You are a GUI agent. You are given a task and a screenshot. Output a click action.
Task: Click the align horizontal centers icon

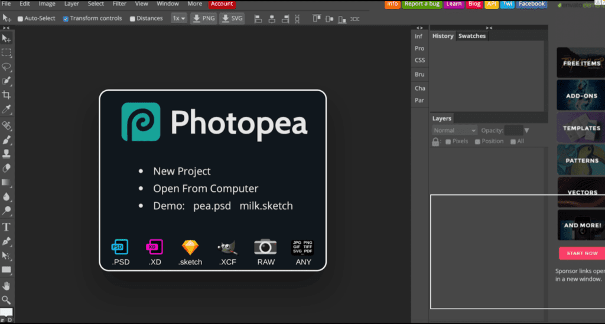272,18
